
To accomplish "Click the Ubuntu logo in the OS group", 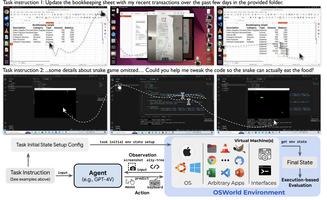I will click(x=181, y=168).
